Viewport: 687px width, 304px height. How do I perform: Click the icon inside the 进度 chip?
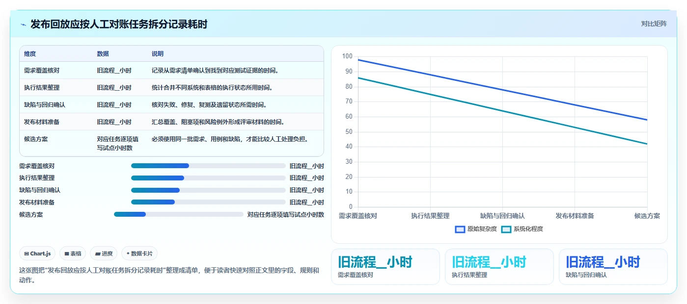pyautogui.click(x=98, y=253)
